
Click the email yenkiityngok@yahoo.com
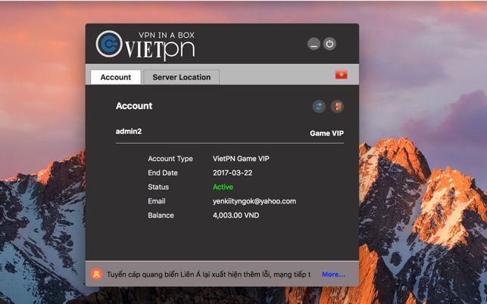(254, 201)
